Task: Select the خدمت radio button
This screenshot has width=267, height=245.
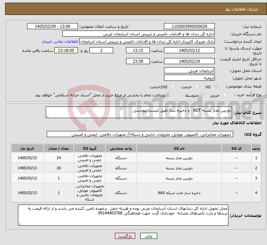Action: [197, 86]
